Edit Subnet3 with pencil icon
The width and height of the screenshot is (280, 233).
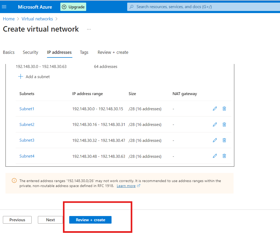point(215,140)
